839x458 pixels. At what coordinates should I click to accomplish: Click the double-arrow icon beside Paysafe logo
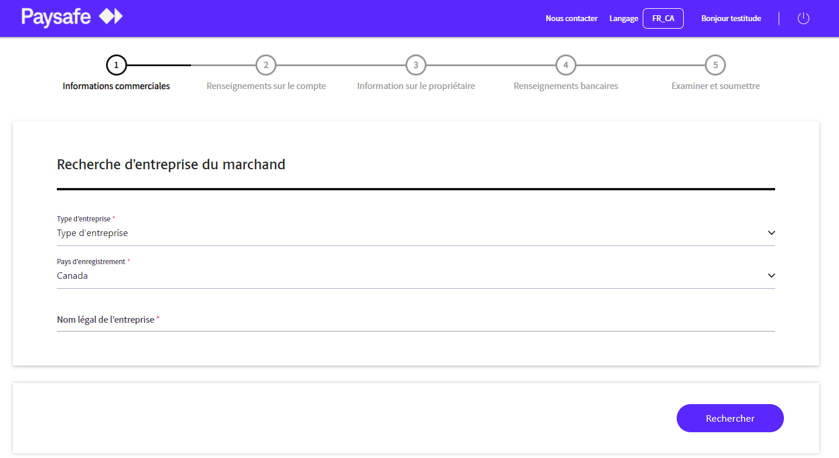108,17
